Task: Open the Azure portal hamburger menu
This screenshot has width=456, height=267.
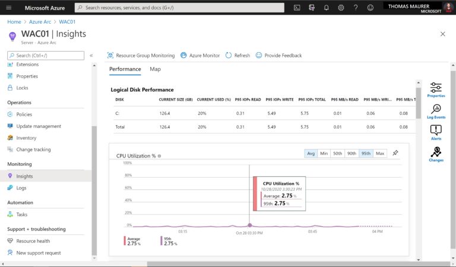Action: tap(9, 8)
